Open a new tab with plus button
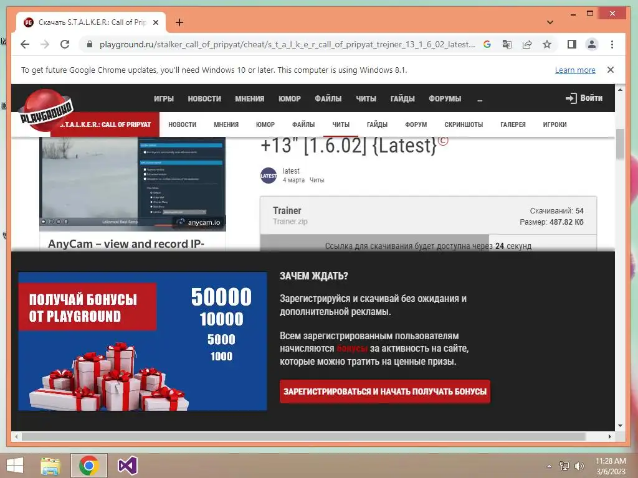 pyautogui.click(x=179, y=22)
